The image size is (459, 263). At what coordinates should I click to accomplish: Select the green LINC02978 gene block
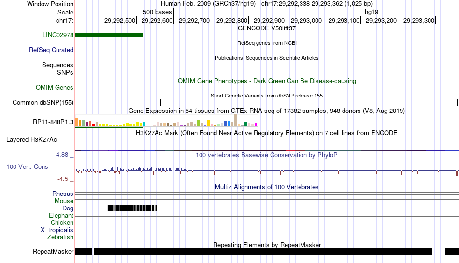(x=109, y=35)
